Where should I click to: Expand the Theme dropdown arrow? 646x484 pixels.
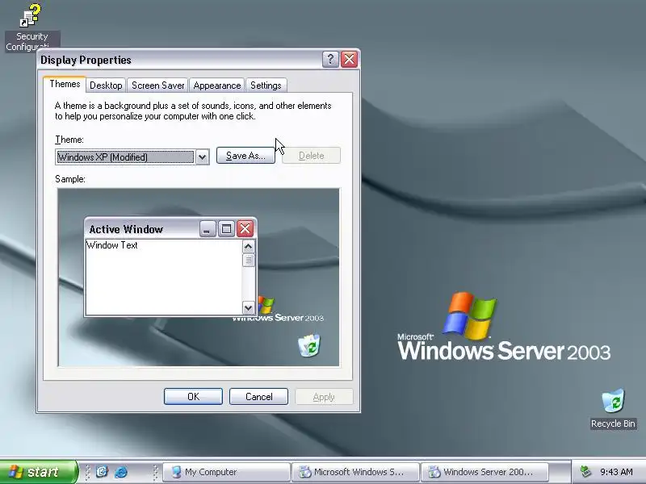coord(202,156)
